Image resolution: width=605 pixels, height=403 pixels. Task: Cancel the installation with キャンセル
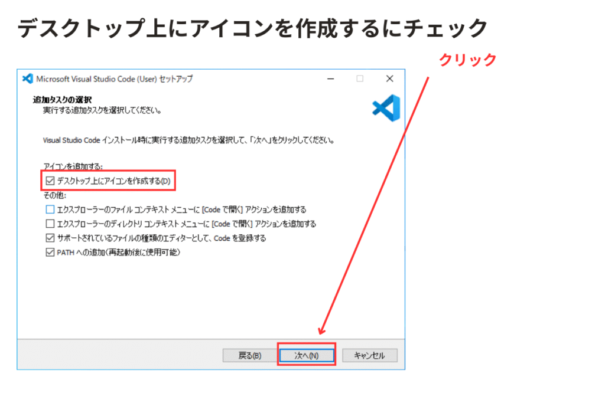click(369, 355)
